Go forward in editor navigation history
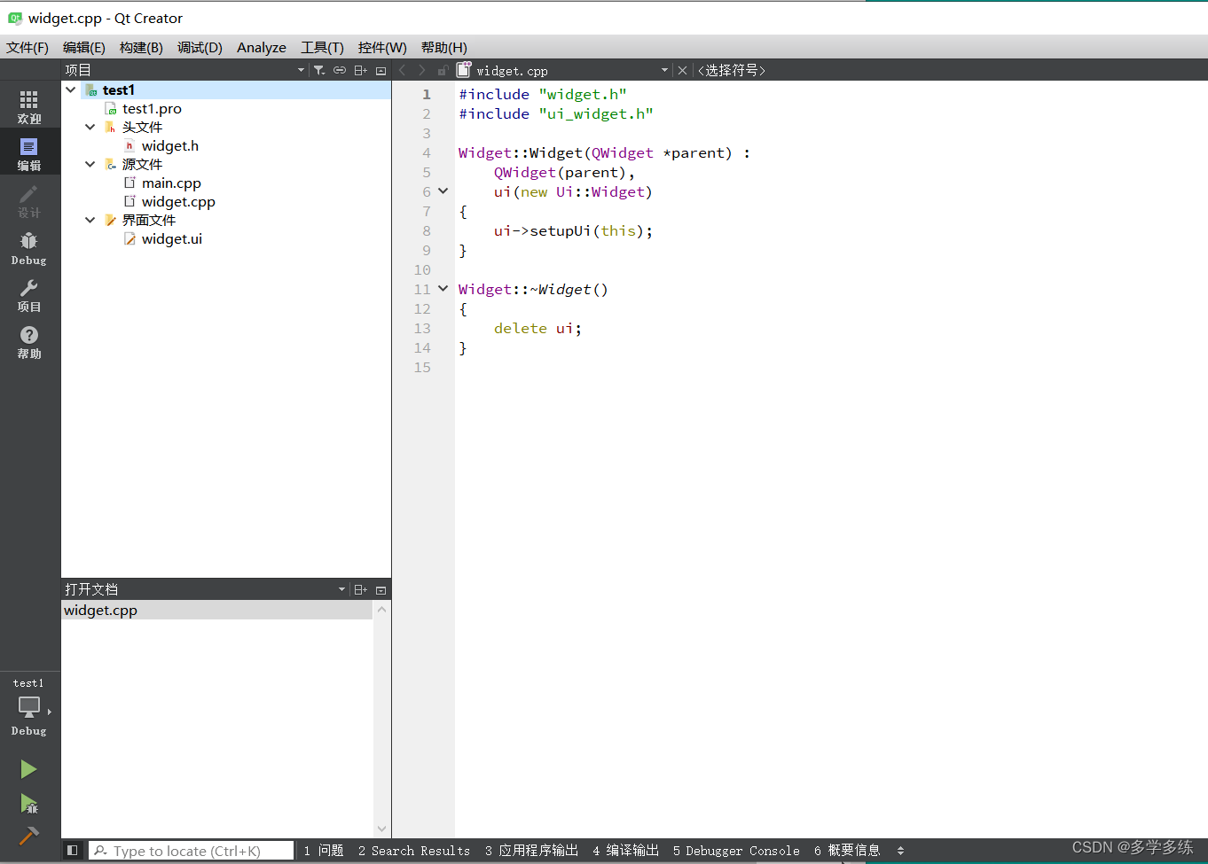1208x864 pixels. click(422, 70)
